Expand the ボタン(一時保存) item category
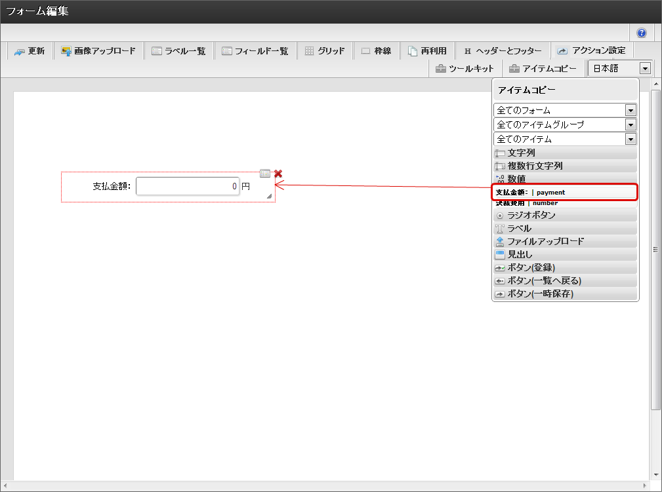Viewport: 662px width, 492px height. [x=565, y=293]
